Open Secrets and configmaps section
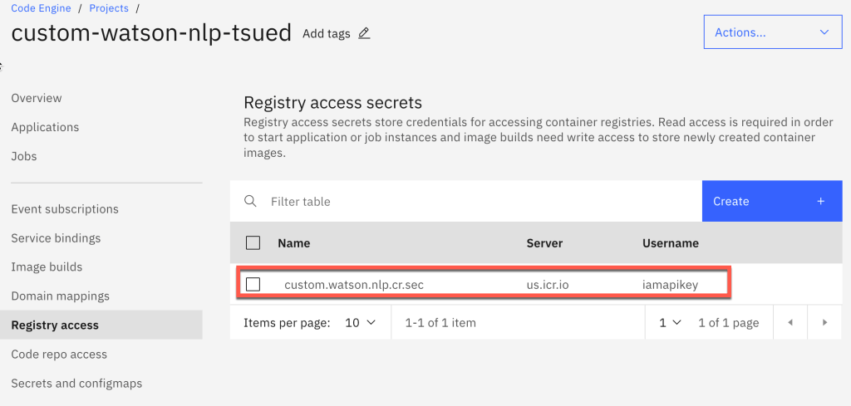 (x=76, y=384)
